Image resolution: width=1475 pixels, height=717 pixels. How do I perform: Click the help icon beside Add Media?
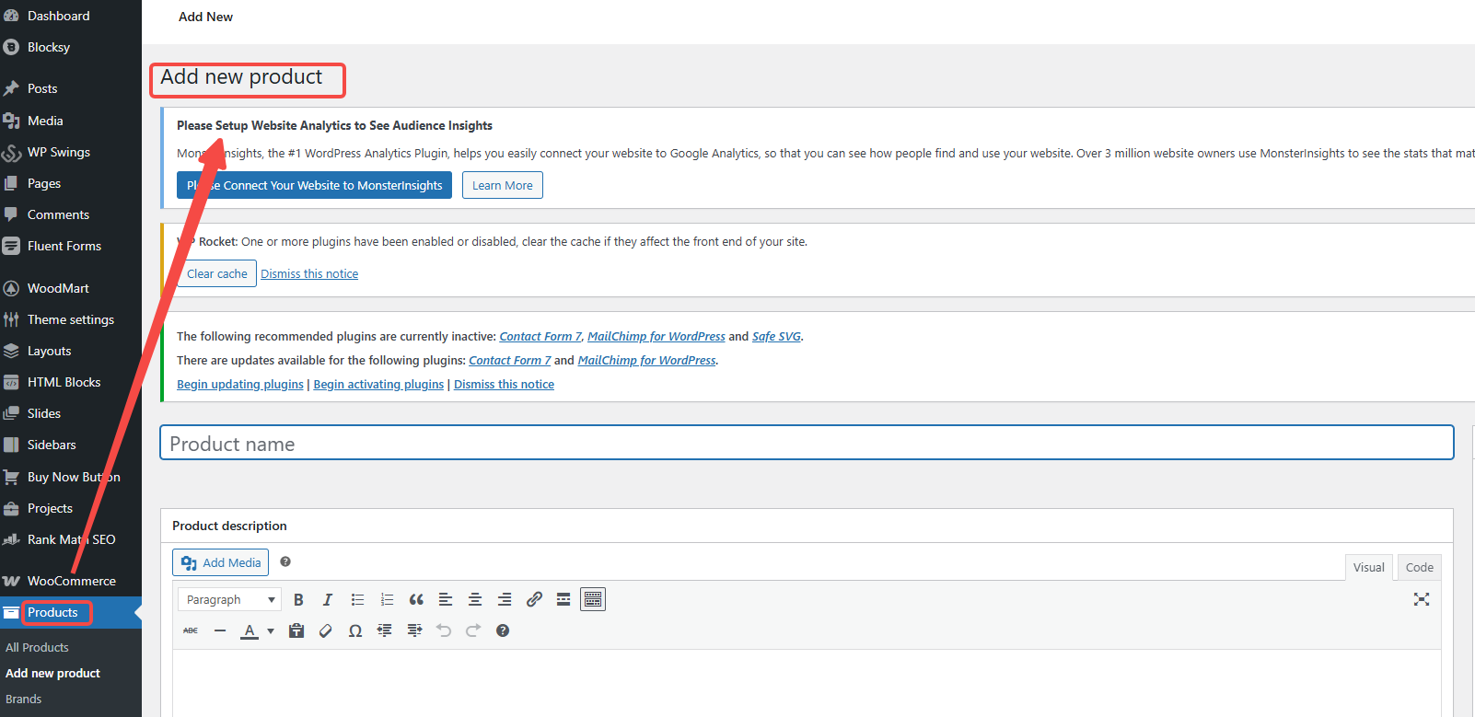click(x=285, y=561)
